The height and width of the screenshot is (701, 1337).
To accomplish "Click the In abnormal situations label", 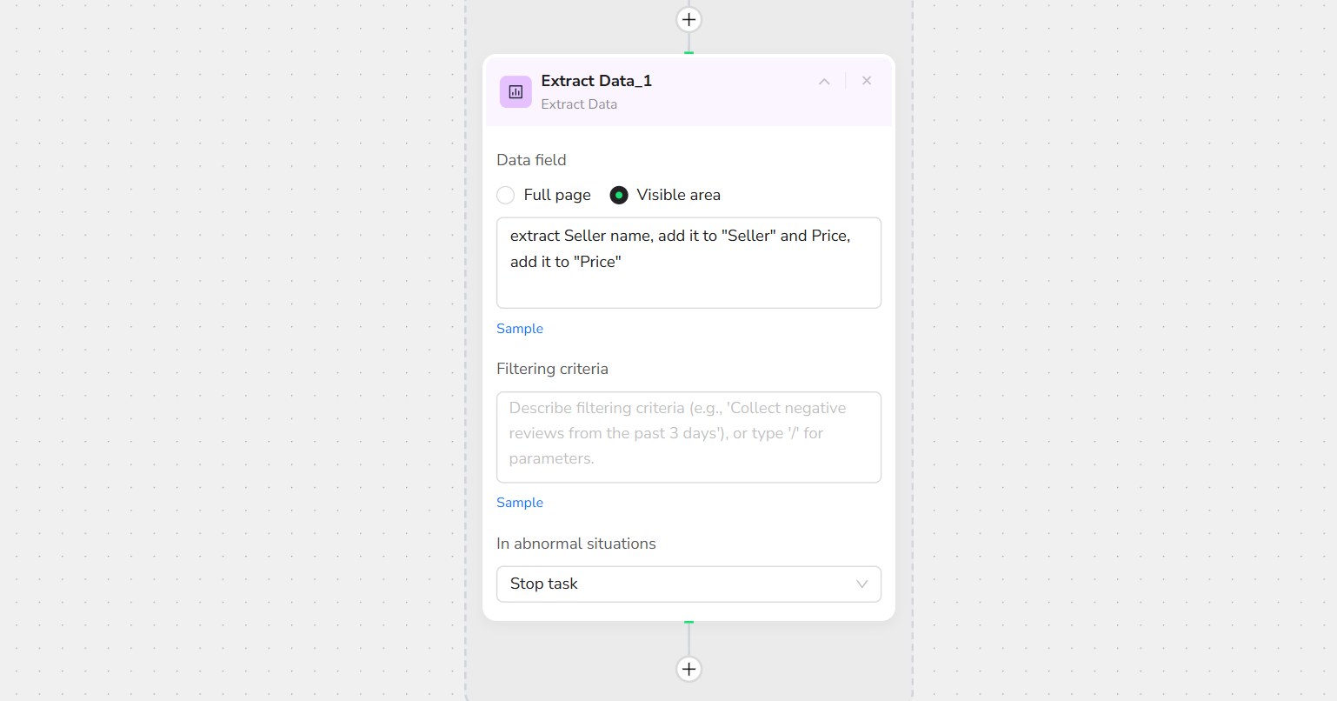I will (576, 544).
